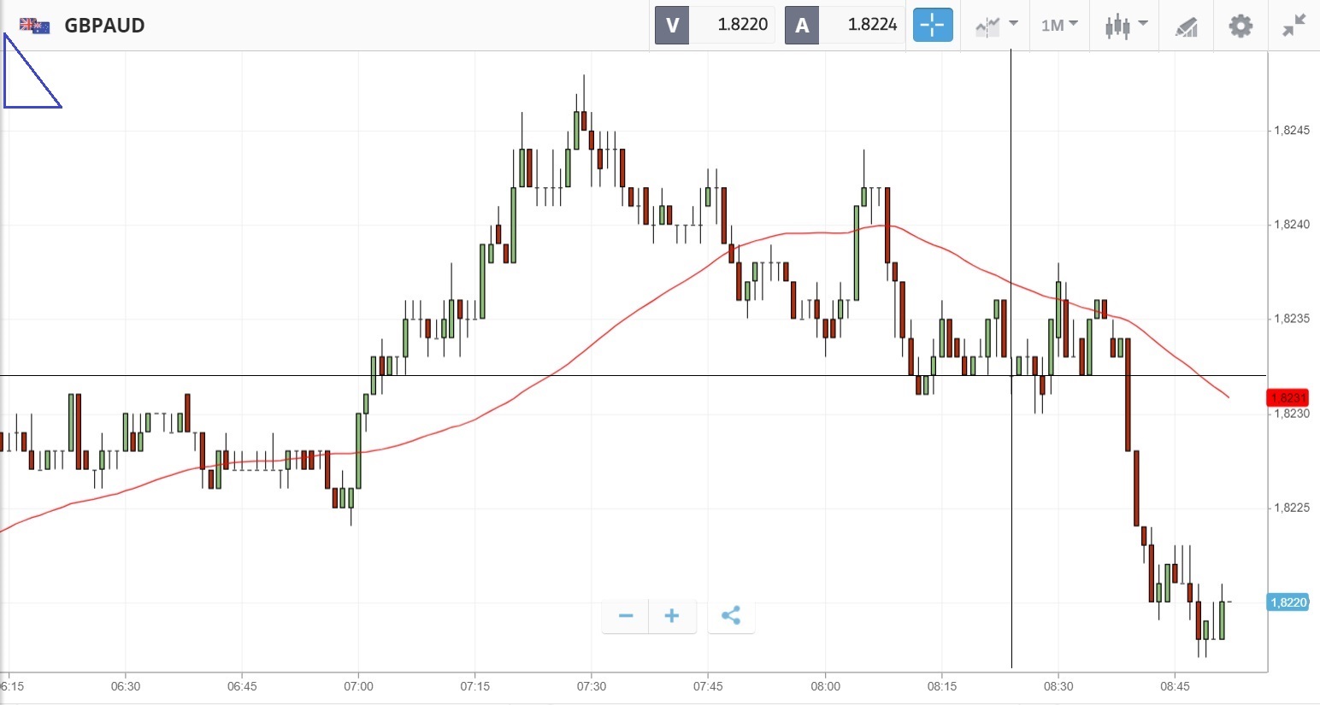The image size is (1320, 705).
Task: Expand the candlestick chart type dropdown
Action: coord(1125,25)
